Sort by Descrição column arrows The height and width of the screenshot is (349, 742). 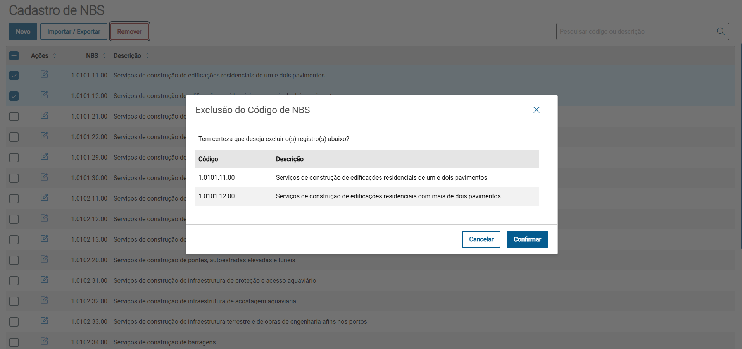(x=147, y=56)
